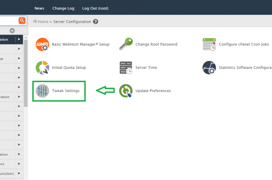Expand the sidebar item ending in 'ons'
This screenshot has height=180, width=272.
click(x=19, y=164)
